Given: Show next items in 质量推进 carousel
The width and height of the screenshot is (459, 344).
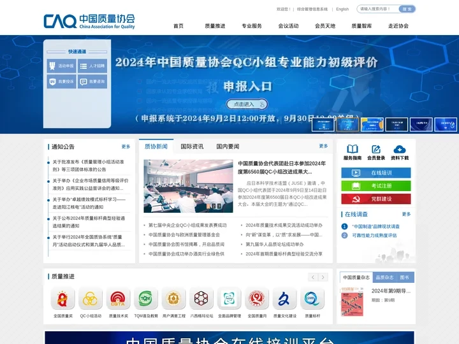Looking at the screenshot, I should point(323,277).
